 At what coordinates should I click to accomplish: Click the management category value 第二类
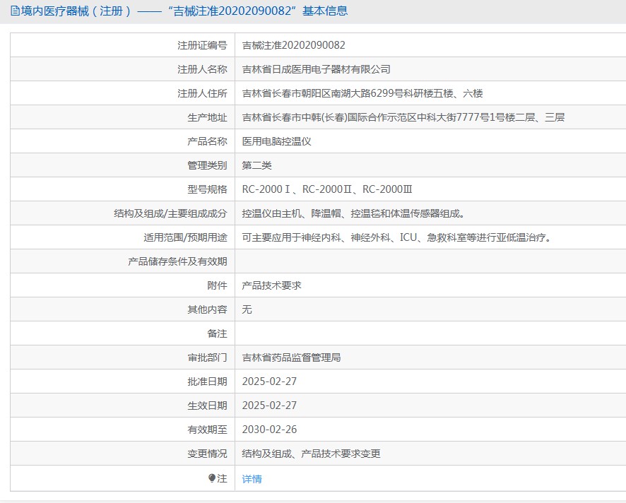point(256,165)
